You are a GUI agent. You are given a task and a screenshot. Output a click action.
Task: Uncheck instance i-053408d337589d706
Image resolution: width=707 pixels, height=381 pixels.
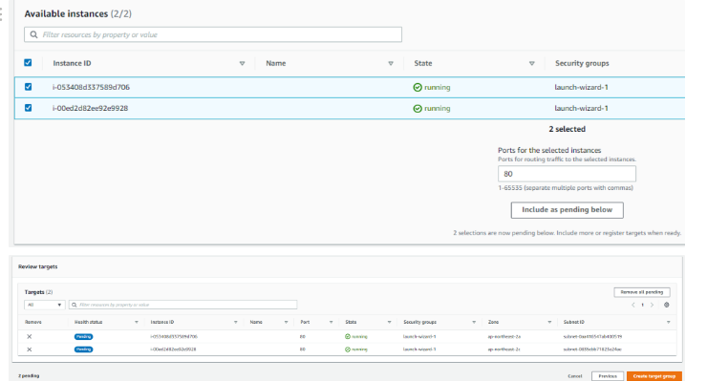(x=28, y=87)
